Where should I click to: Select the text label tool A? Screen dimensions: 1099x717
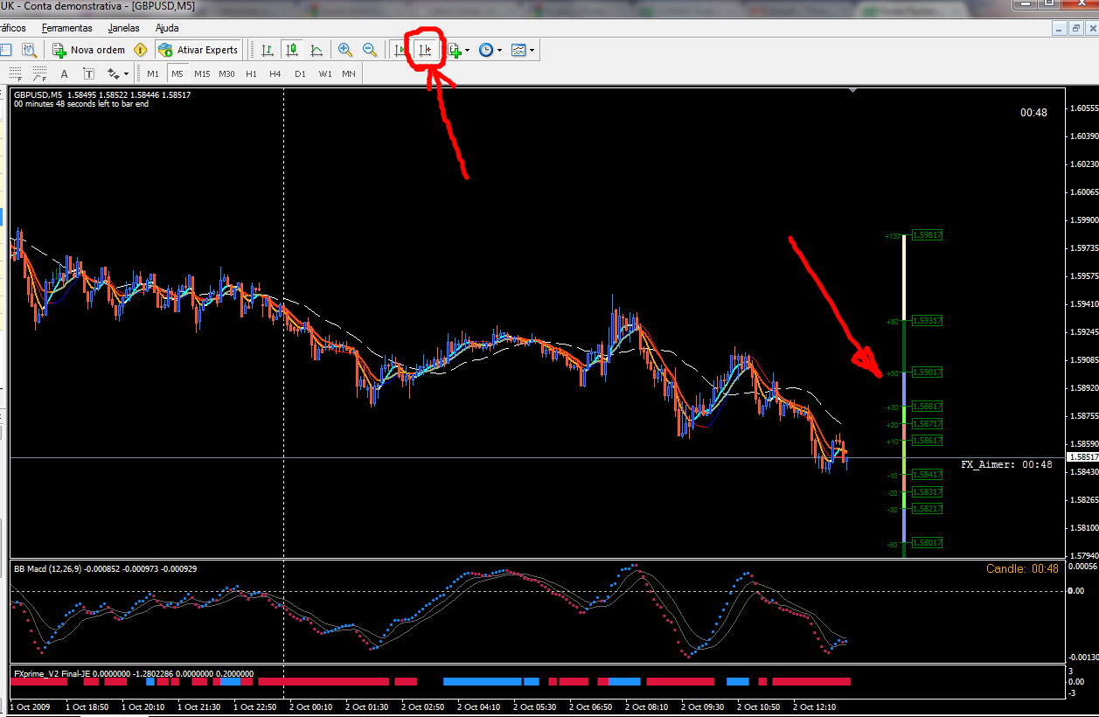[x=64, y=73]
